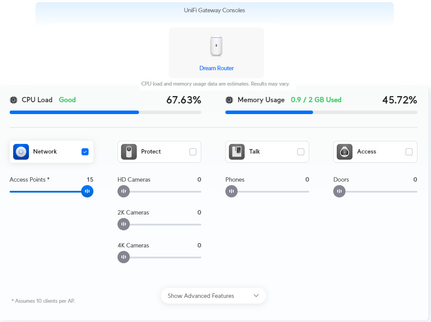This screenshot has width=431, height=322.
Task: Enable the Talk checkbox
Action: [x=301, y=152]
